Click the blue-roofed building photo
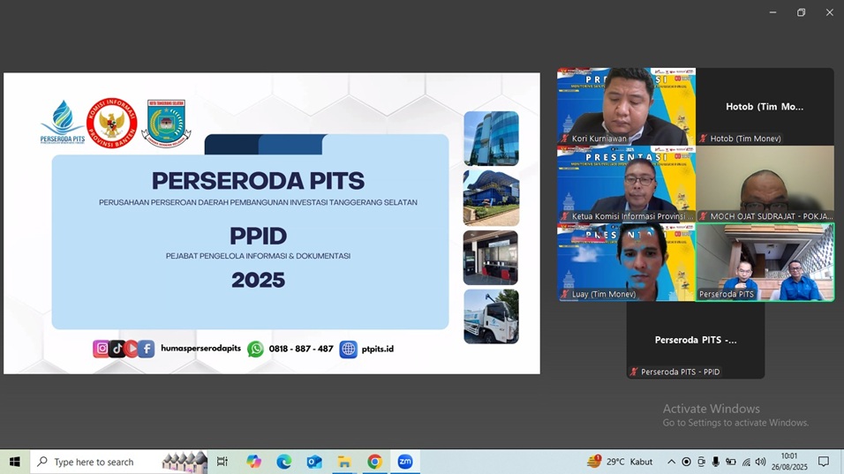 coord(492,198)
